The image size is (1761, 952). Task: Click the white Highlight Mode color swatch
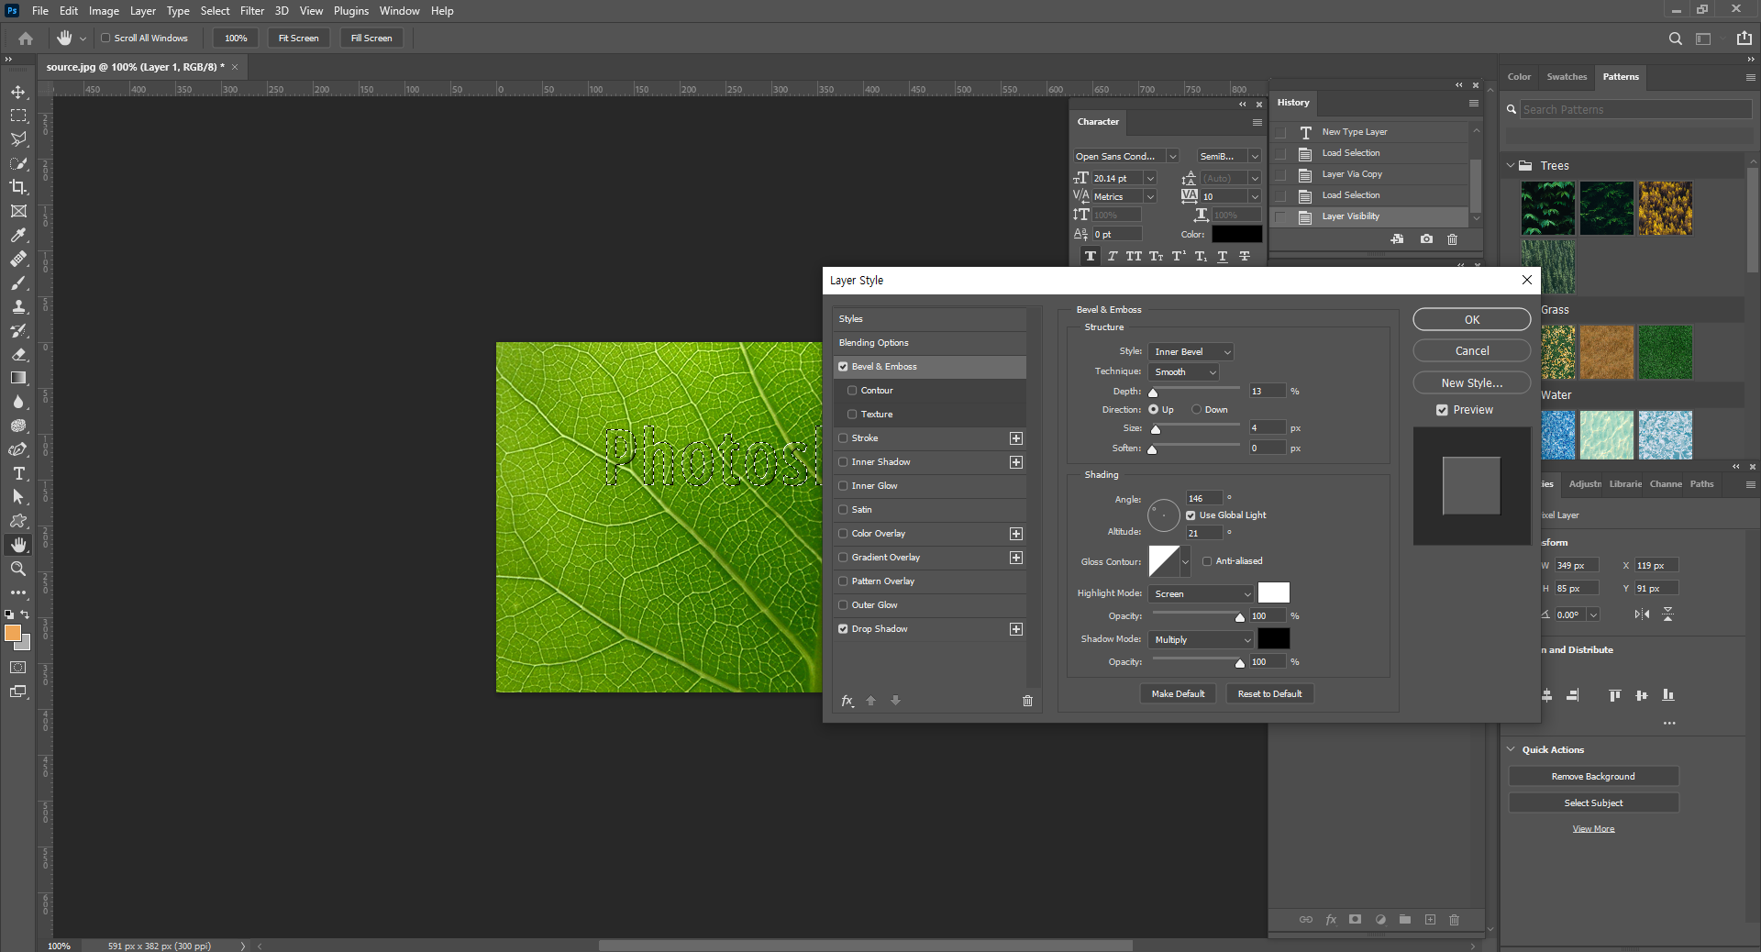tap(1274, 592)
